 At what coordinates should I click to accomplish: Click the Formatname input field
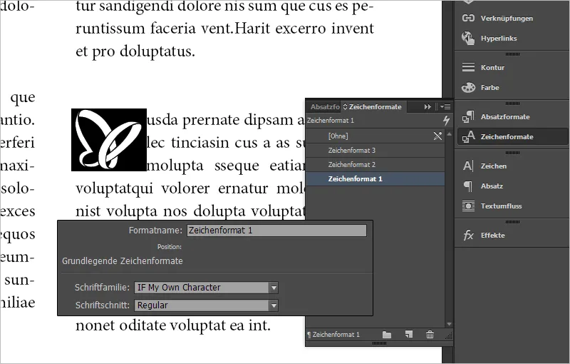point(276,231)
